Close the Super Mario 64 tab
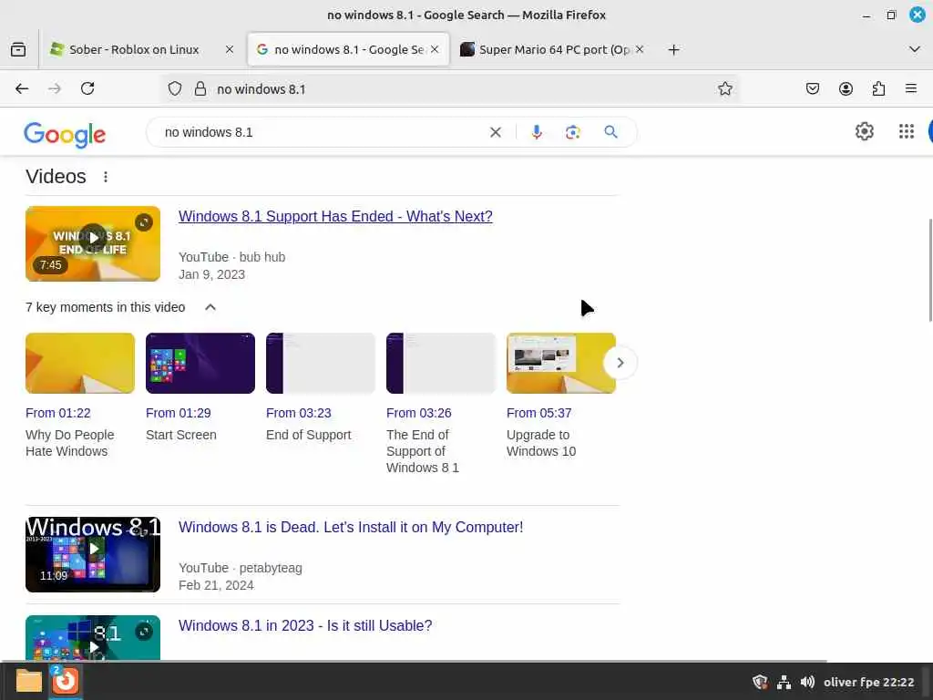Image resolution: width=933 pixels, height=700 pixels. pos(640,49)
